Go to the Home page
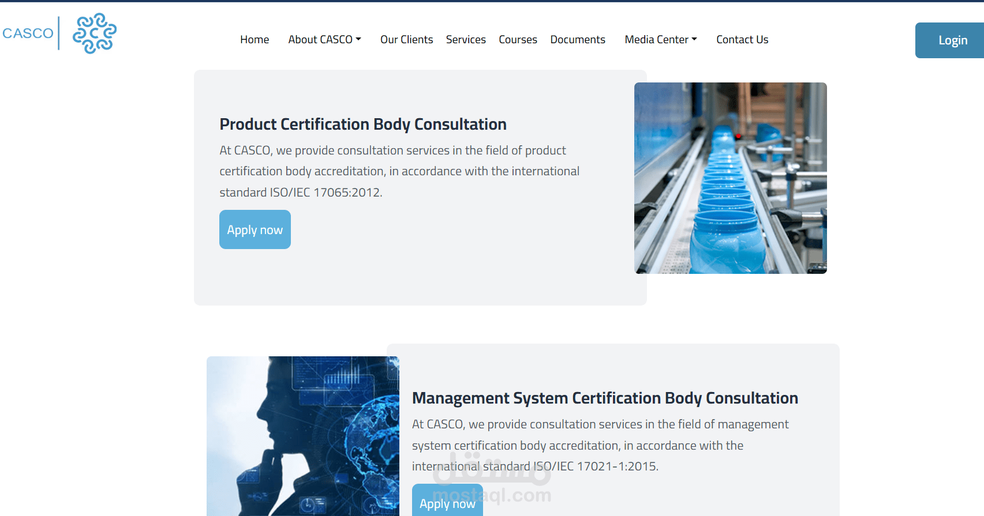Image resolution: width=984 pixels, height=516 pixels. (255, 40)
